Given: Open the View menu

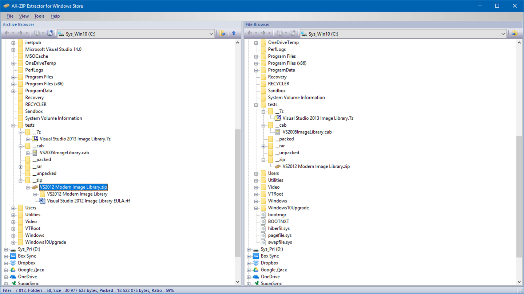Looking at the screenshot, I should [x=24, y=16].
